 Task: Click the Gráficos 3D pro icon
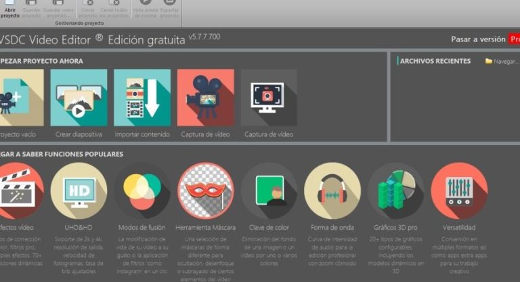(395, 191)
